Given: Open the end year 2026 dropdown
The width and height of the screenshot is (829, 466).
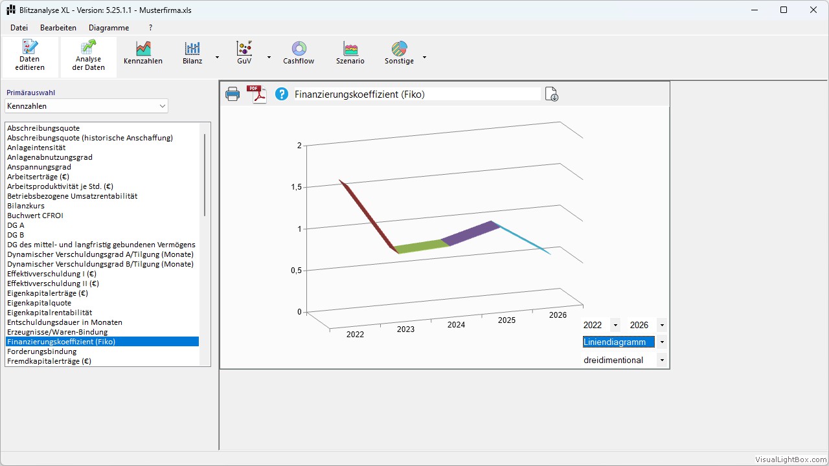Looking at the screenshot, I should pos(662,325).
